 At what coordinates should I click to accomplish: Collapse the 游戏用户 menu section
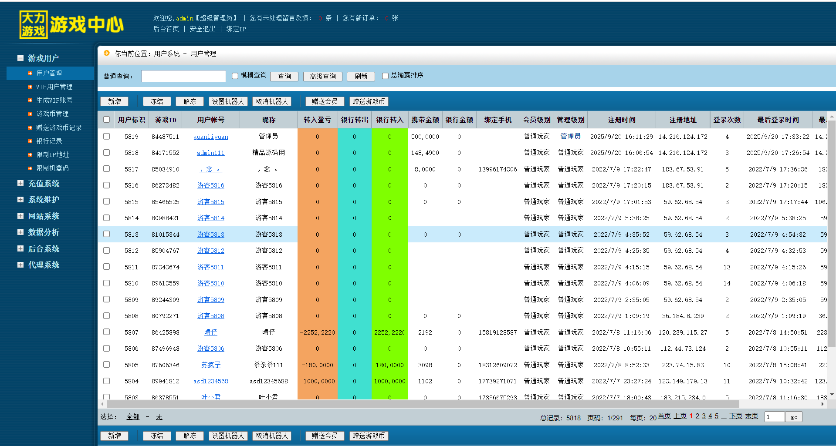(20, 58)
